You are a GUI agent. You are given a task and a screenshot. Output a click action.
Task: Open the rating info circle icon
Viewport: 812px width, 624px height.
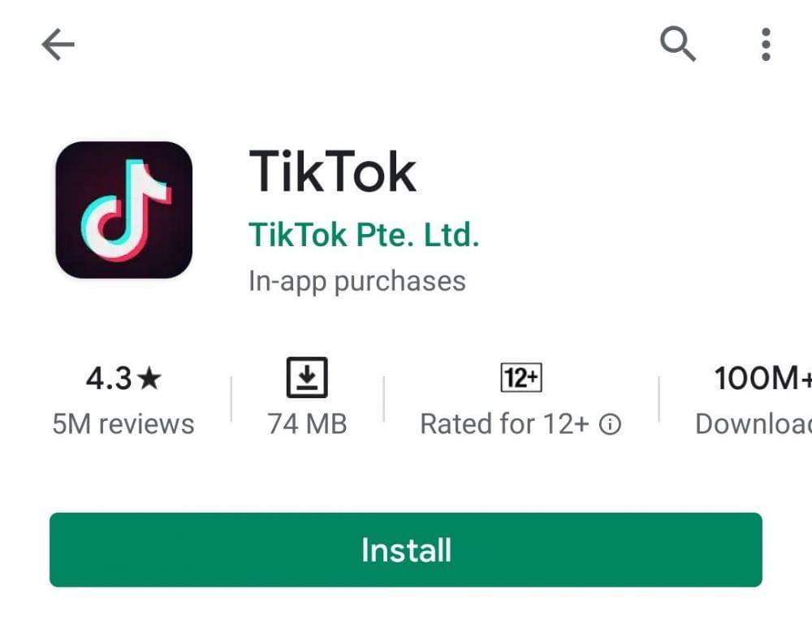(610, 424)
